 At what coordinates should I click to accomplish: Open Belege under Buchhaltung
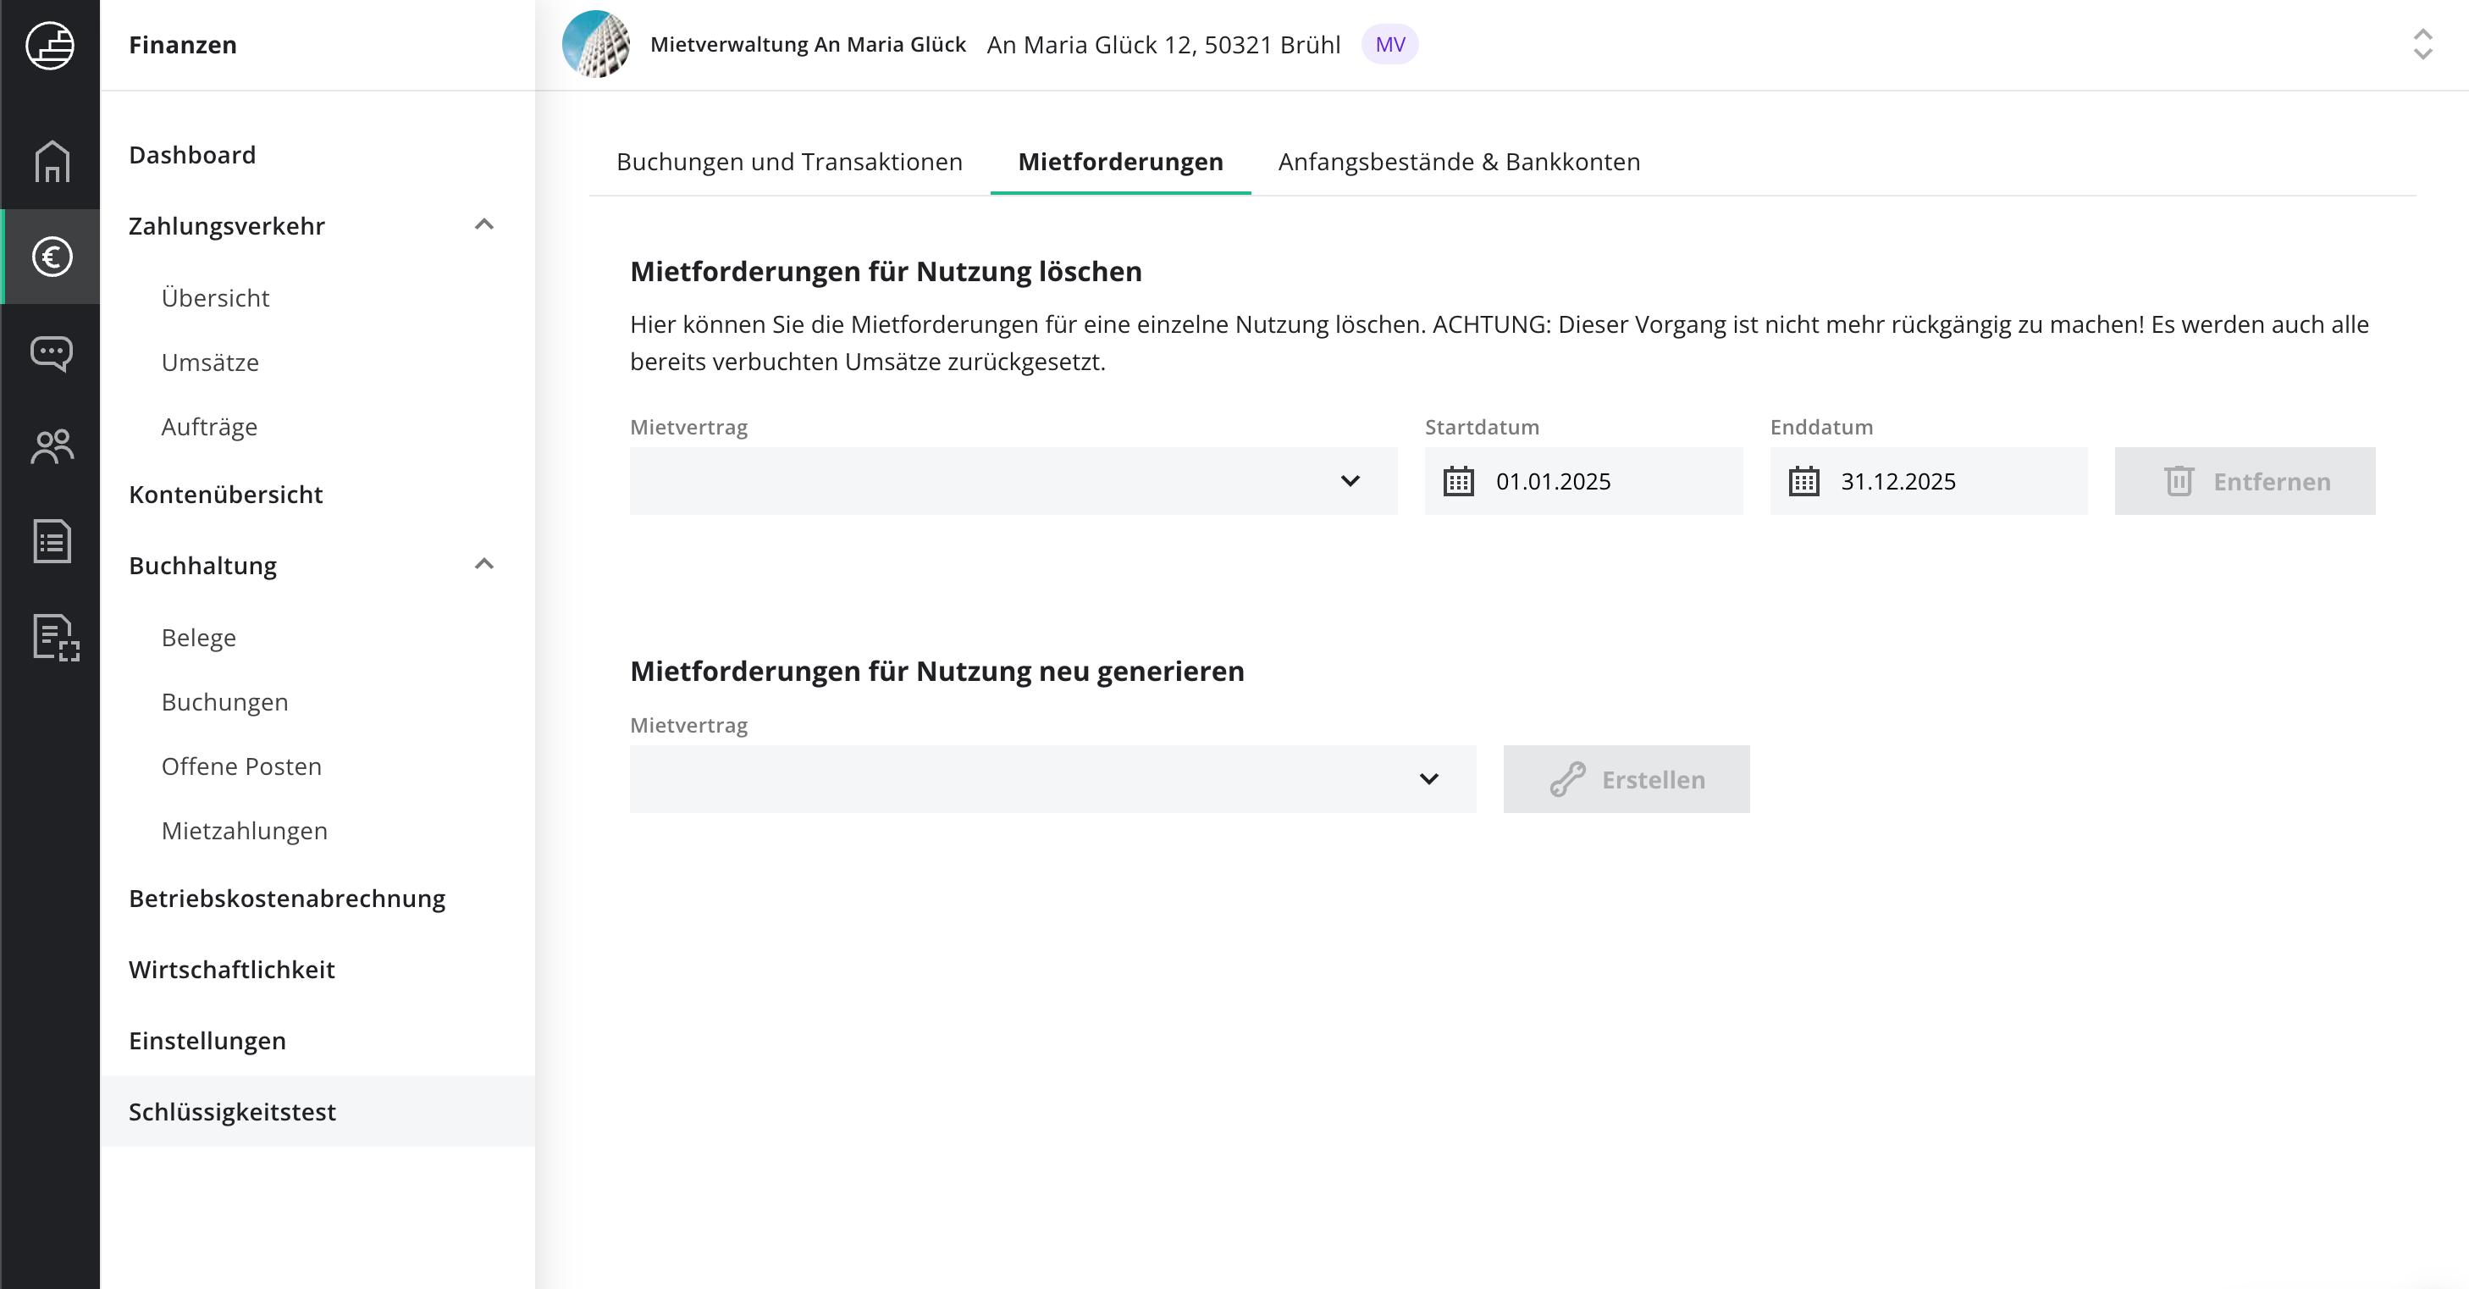click(198, 638)
